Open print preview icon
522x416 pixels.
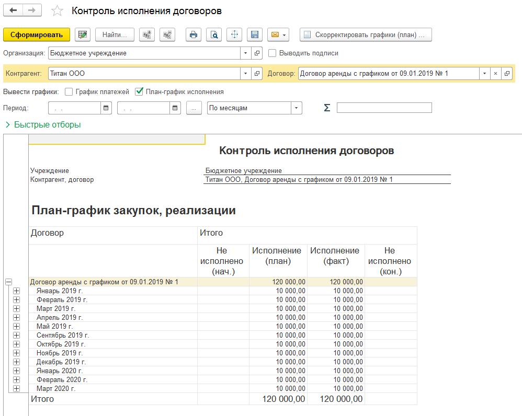coord(214,34)
